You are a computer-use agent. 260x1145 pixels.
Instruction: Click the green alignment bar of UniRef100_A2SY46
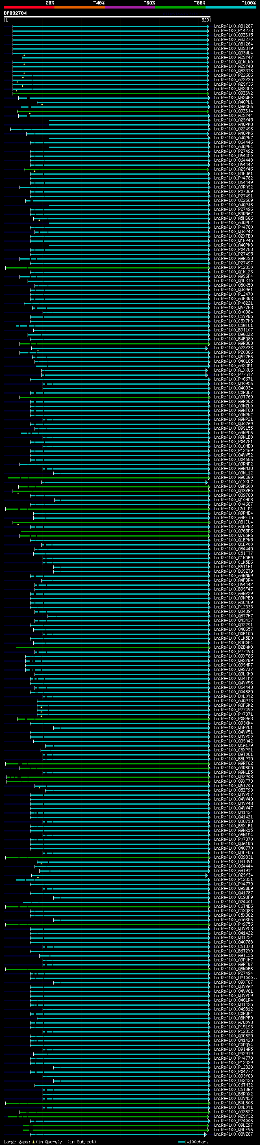[117, 169]
